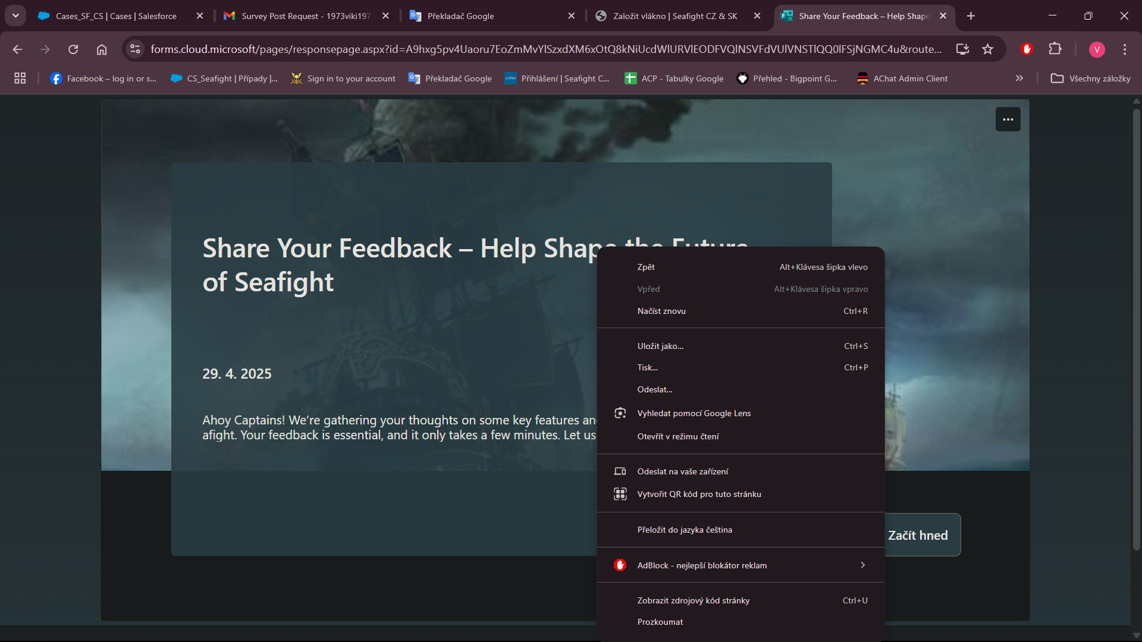This screenshot has height=642, width=1142.
Task: Choose Odeslat na vaše zařízení
Action: click(741, 471)
